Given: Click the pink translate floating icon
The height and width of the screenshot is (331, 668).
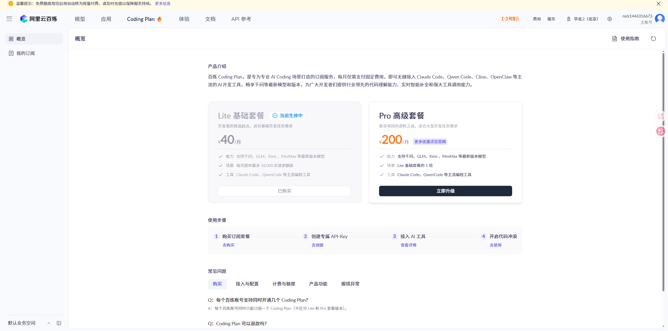Looking at the screenshot, I should [x=660, y=131].
